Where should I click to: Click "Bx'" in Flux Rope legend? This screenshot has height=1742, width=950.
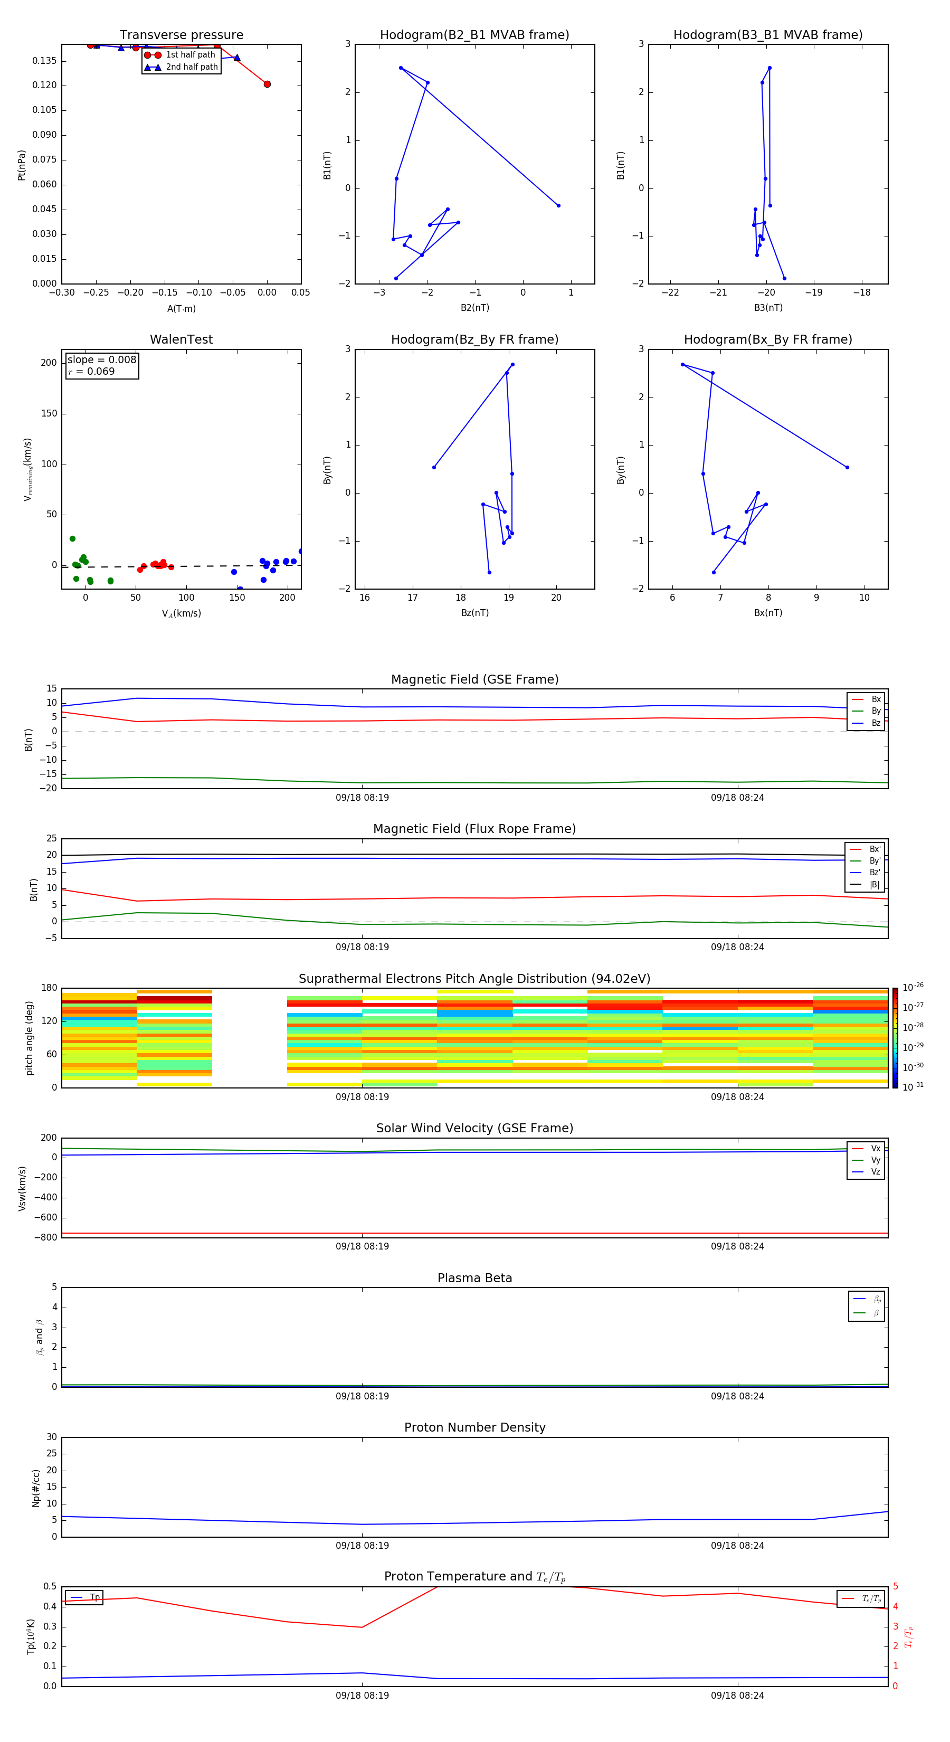point(866,849)
